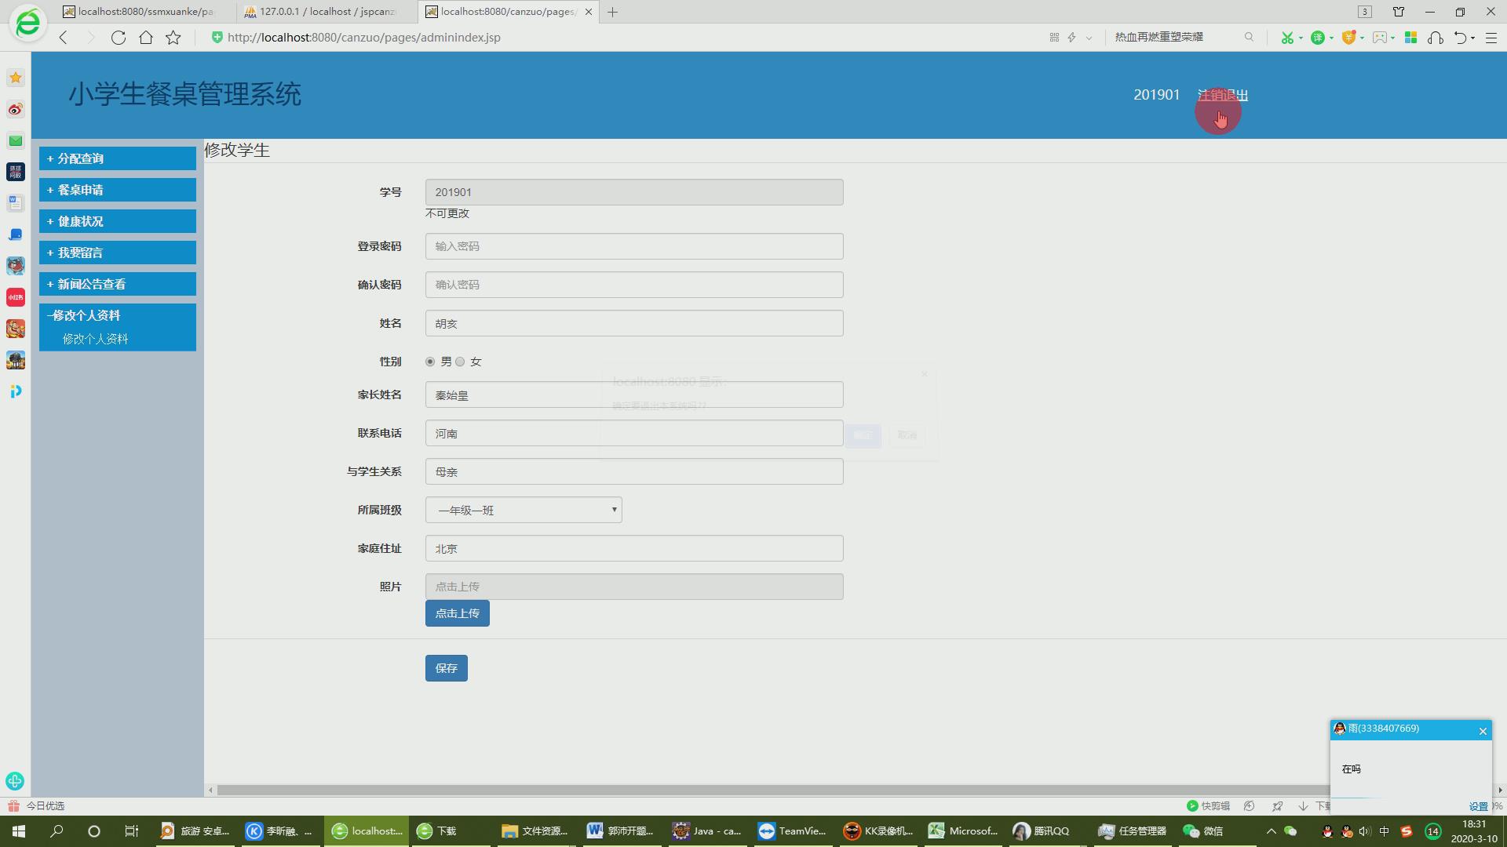Click the 保存 save button

(x=446, y=668)
